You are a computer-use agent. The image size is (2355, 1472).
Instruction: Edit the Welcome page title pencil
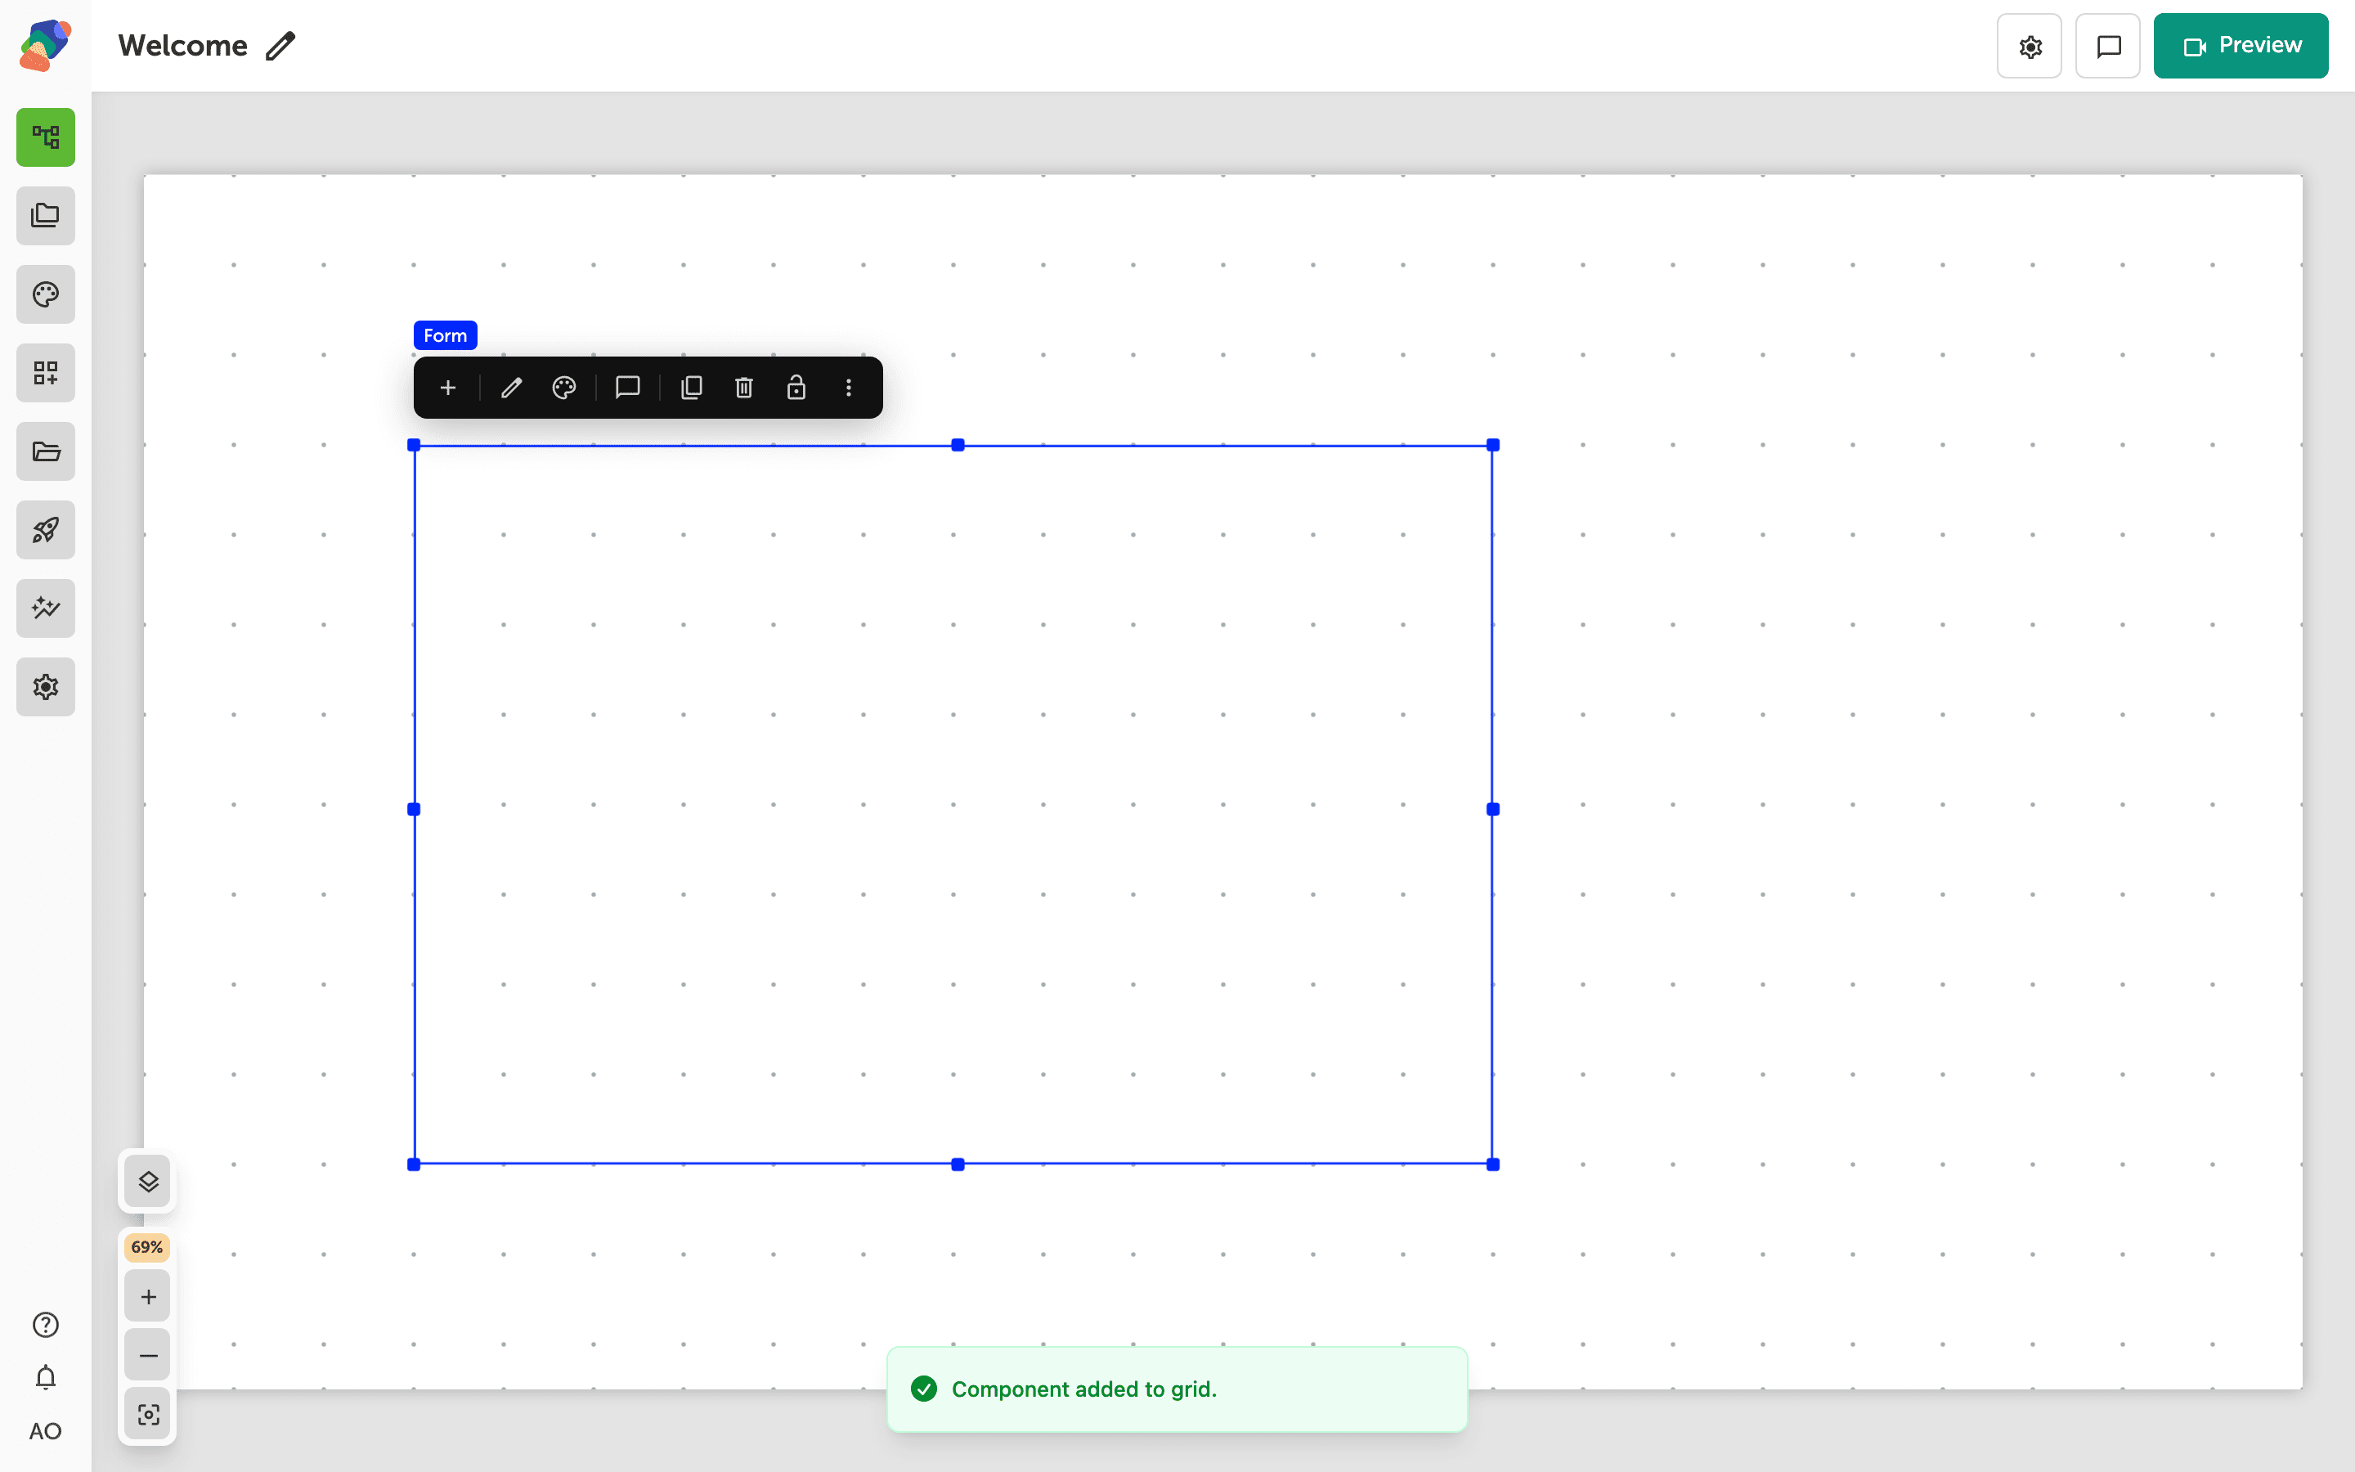[x=280, y=46]
